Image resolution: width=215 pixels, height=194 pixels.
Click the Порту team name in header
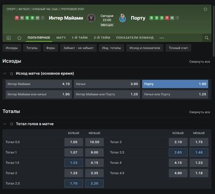coord(138,18)
